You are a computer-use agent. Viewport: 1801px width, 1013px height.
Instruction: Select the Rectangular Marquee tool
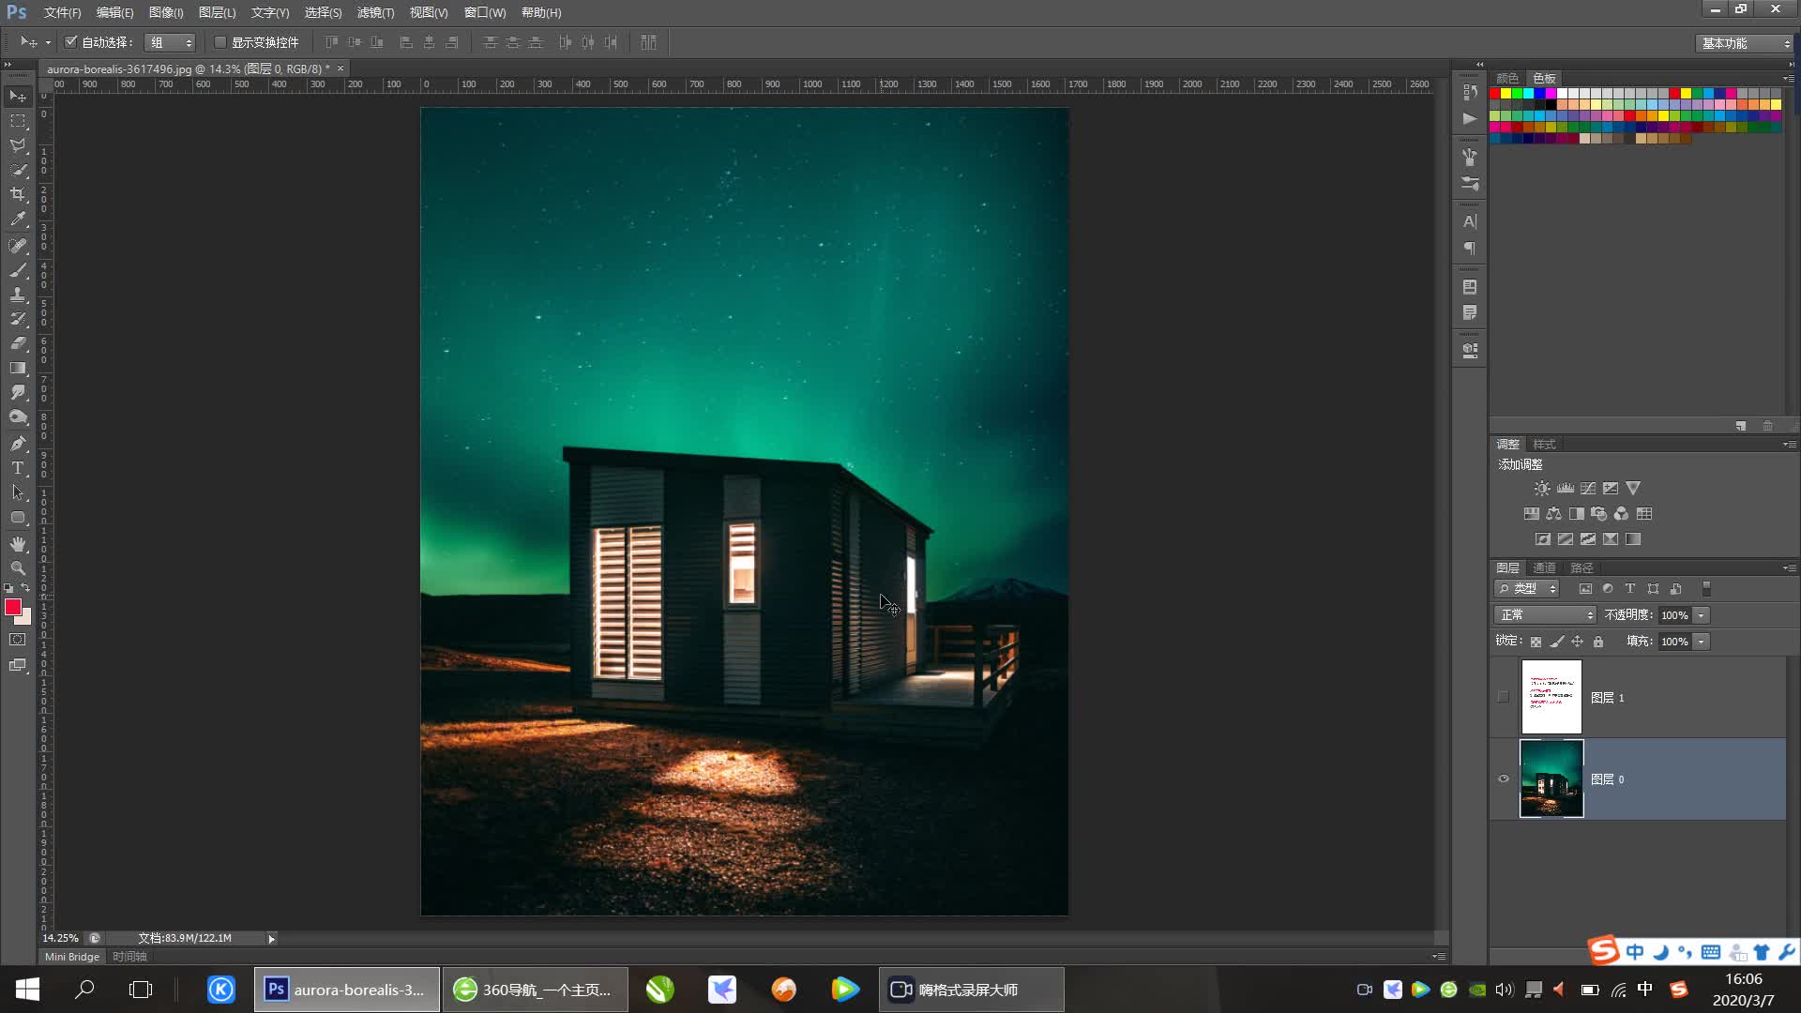point(18,121)
